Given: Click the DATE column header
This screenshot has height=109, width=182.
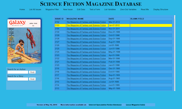Looking at the screenshot, I should (119, 19).
